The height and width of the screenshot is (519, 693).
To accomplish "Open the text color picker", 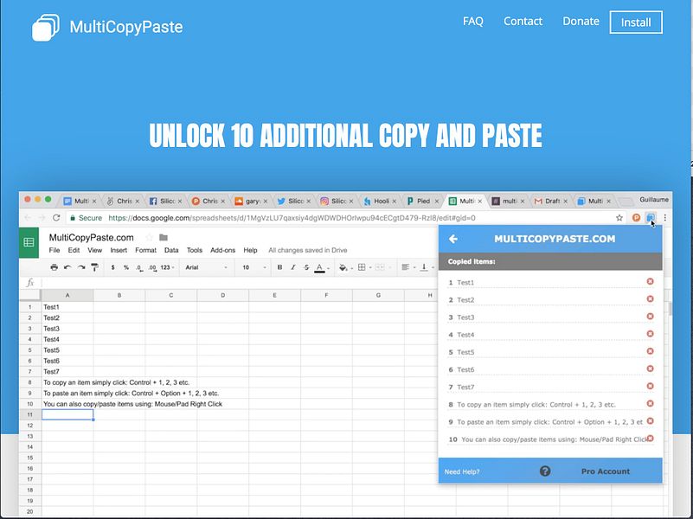I will tap(319, 267).
